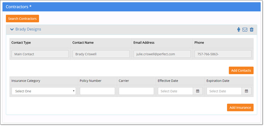Viewport: 264px width, 126px height.
Task: Focus the Policy Number input field
Action: tap(97, 91)
